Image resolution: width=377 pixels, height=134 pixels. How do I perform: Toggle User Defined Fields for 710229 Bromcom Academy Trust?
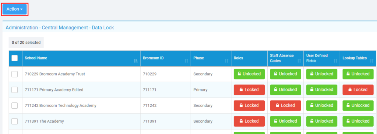[322, 74]
